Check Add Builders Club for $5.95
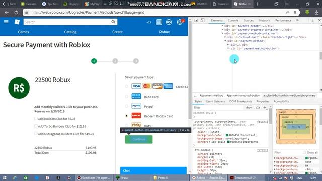322x181 pixels. (x=36, y=119)
